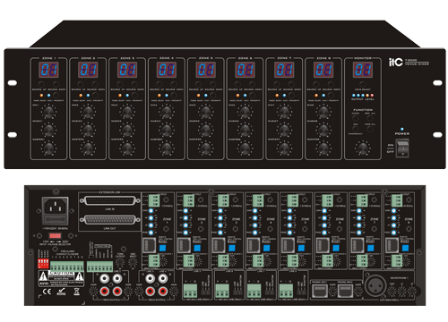Click the rear Zone 1 blue button
This screenshot has height=322, width=448.
point(162,248)
